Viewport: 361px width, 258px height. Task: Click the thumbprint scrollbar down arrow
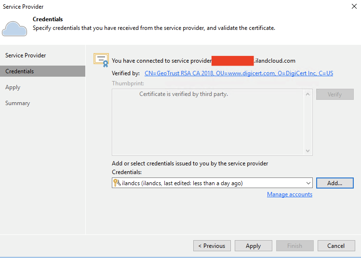308,151
